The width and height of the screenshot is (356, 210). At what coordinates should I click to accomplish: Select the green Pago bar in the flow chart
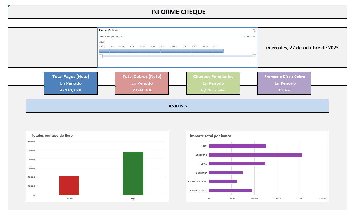[133, 174]
